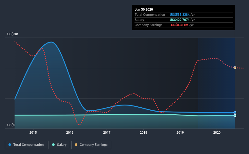Click the US$535.338k total compensation value
This screenshot has height=154, width=249.
tap(180, 15)
